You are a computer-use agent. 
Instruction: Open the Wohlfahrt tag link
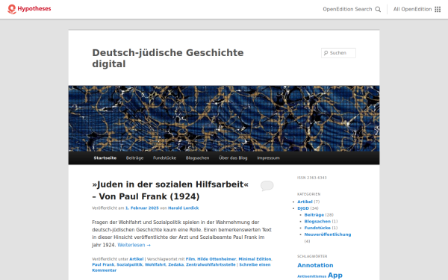click(x=155, y=264)
